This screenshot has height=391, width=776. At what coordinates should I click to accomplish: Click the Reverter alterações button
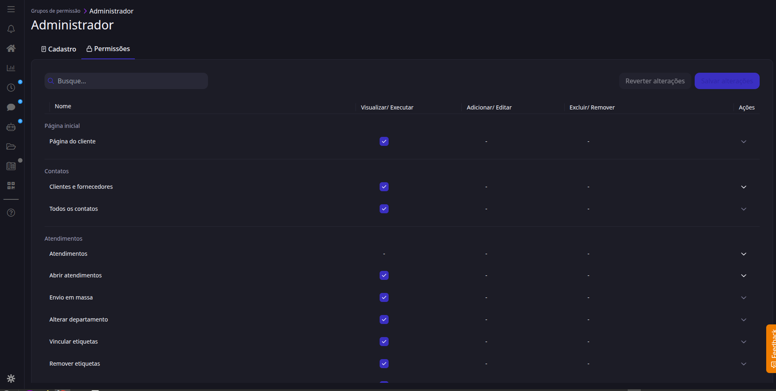point(655,81)
